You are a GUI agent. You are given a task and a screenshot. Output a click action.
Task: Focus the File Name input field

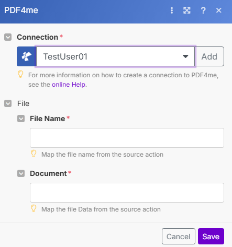tap(127, 138)
